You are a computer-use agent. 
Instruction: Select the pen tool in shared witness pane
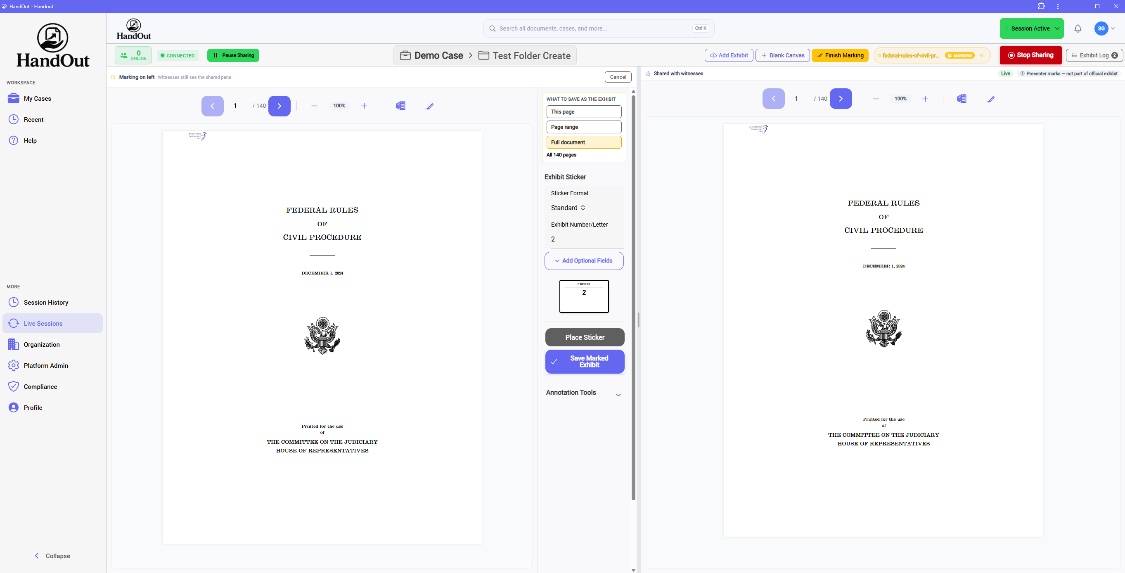click(x=991, y=99)
